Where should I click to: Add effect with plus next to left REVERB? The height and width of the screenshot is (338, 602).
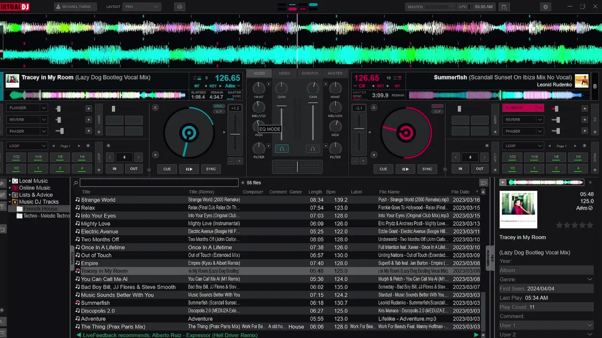pyautogui.click(x=88, y=120)
